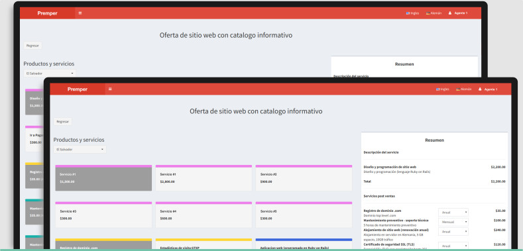Viewport: 523px width, 251px height.
Task: Select the Servicio #3 card
Action: tap(103, 215)
